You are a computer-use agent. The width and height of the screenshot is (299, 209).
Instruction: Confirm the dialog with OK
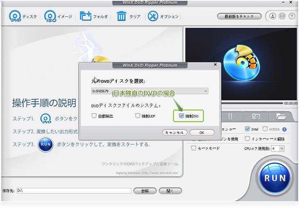(202, 133)
